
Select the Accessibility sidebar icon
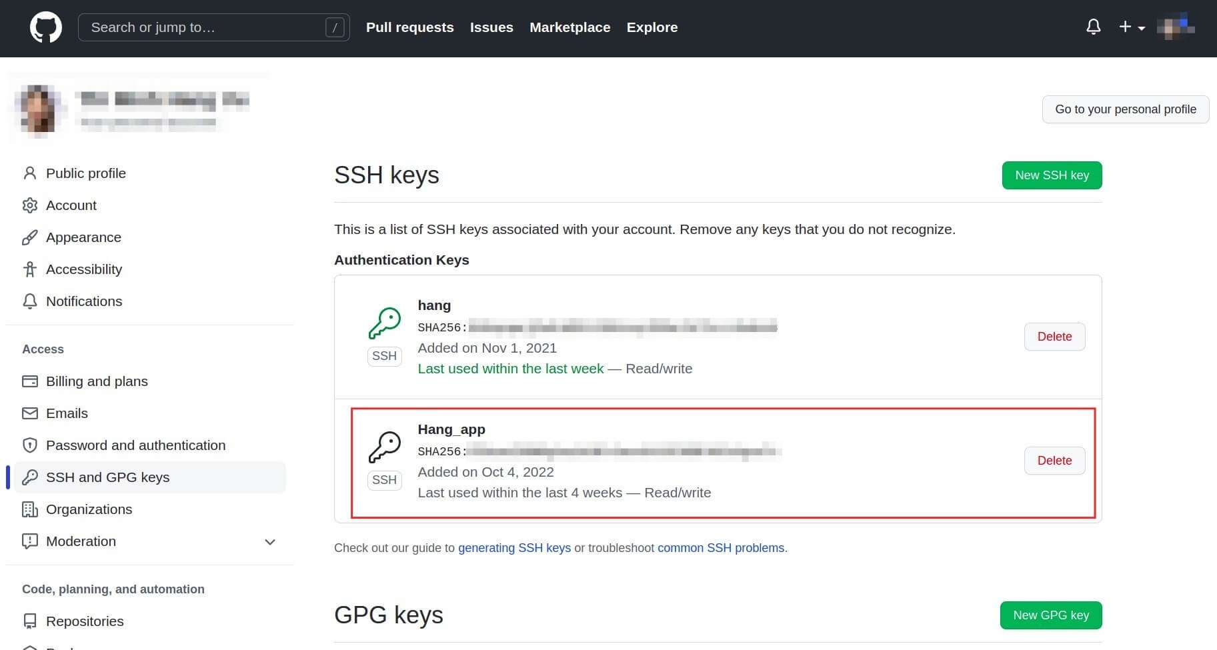(x=30, y=269)
